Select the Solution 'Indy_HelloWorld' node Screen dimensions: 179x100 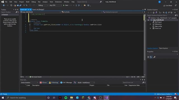click(x=162, y=18)
